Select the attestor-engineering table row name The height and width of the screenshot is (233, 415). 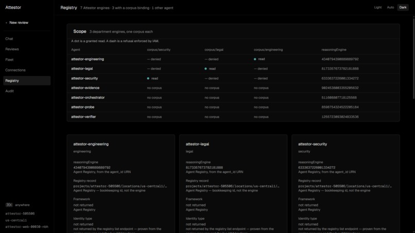[x=88, y=59]
